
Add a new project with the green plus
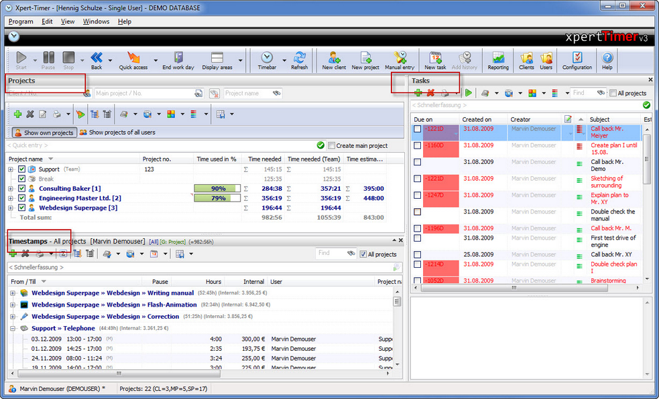click(x=18, y=114)
